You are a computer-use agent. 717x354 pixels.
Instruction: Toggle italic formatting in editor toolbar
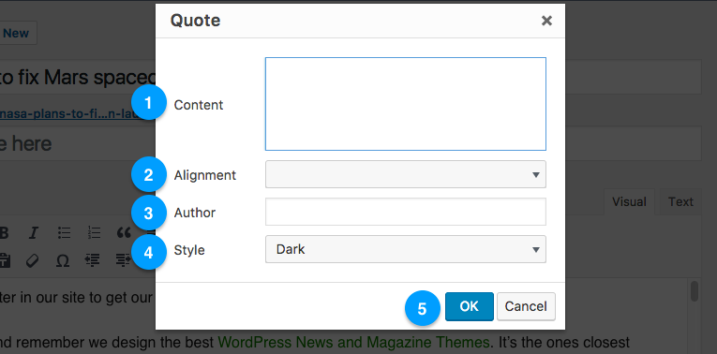point(33,233)
